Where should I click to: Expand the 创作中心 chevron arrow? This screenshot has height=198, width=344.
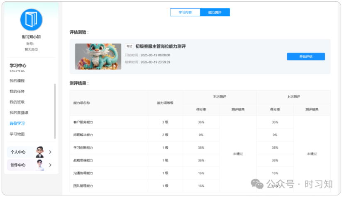click(x=50, y=165)
